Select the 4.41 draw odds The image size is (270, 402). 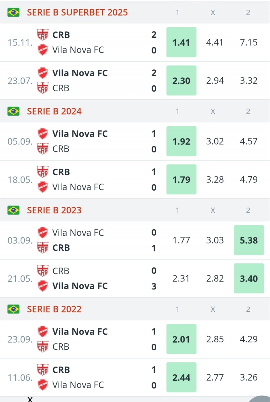pos(215,42)
